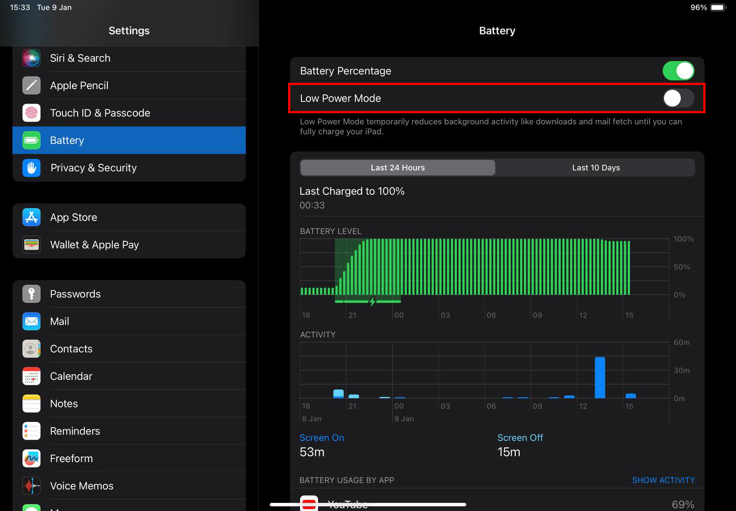Open Touch ID & Passcode fingerprint icon

coord(32,113)
